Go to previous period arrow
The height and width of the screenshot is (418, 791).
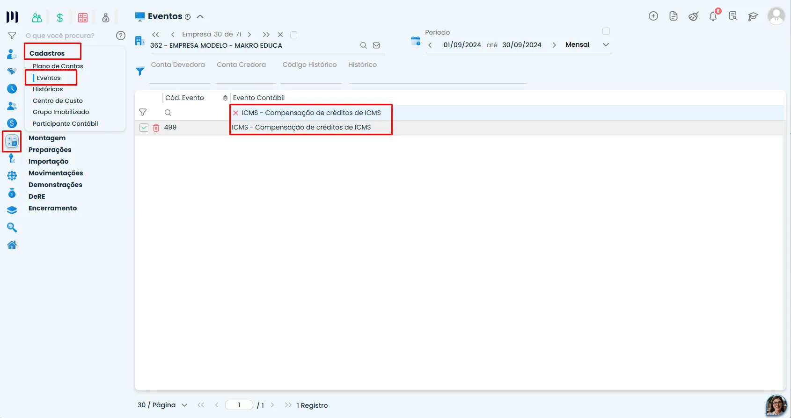tap(430, 45)
